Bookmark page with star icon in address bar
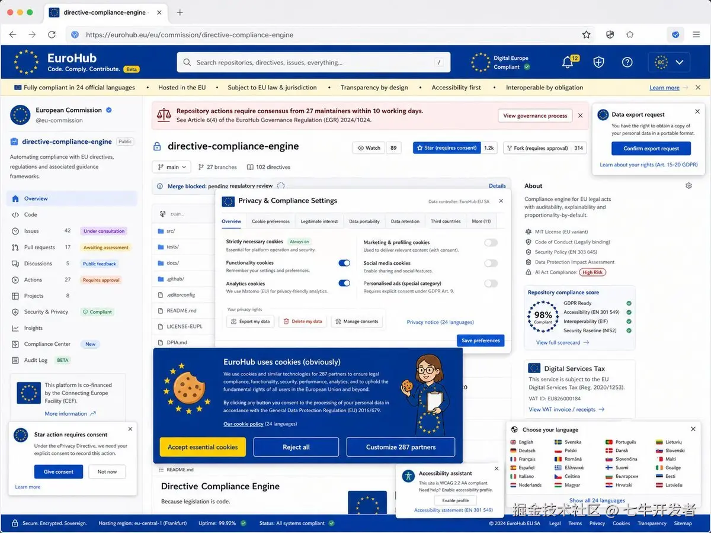Screen dimensions: 711x533 click(586, 35)
